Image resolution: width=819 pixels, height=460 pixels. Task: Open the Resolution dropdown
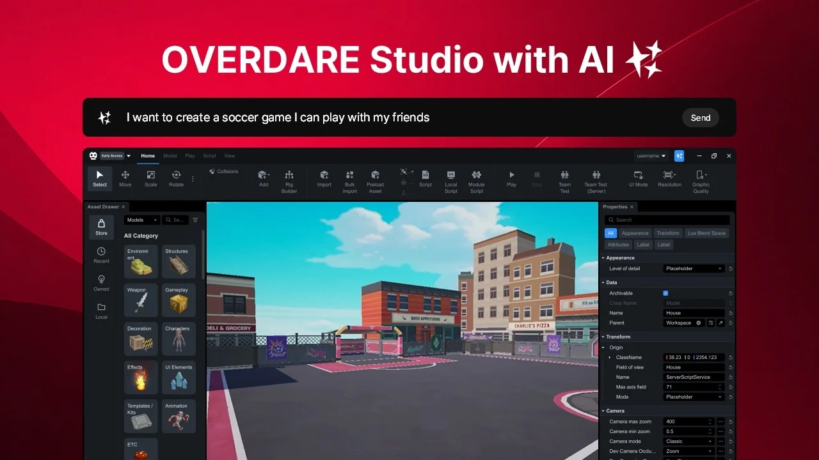point(669,178)
